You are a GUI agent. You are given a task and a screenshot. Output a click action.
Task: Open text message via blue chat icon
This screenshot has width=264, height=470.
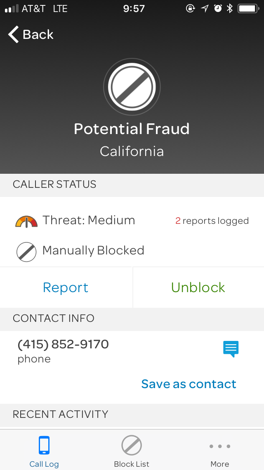(x=231, y=349)
